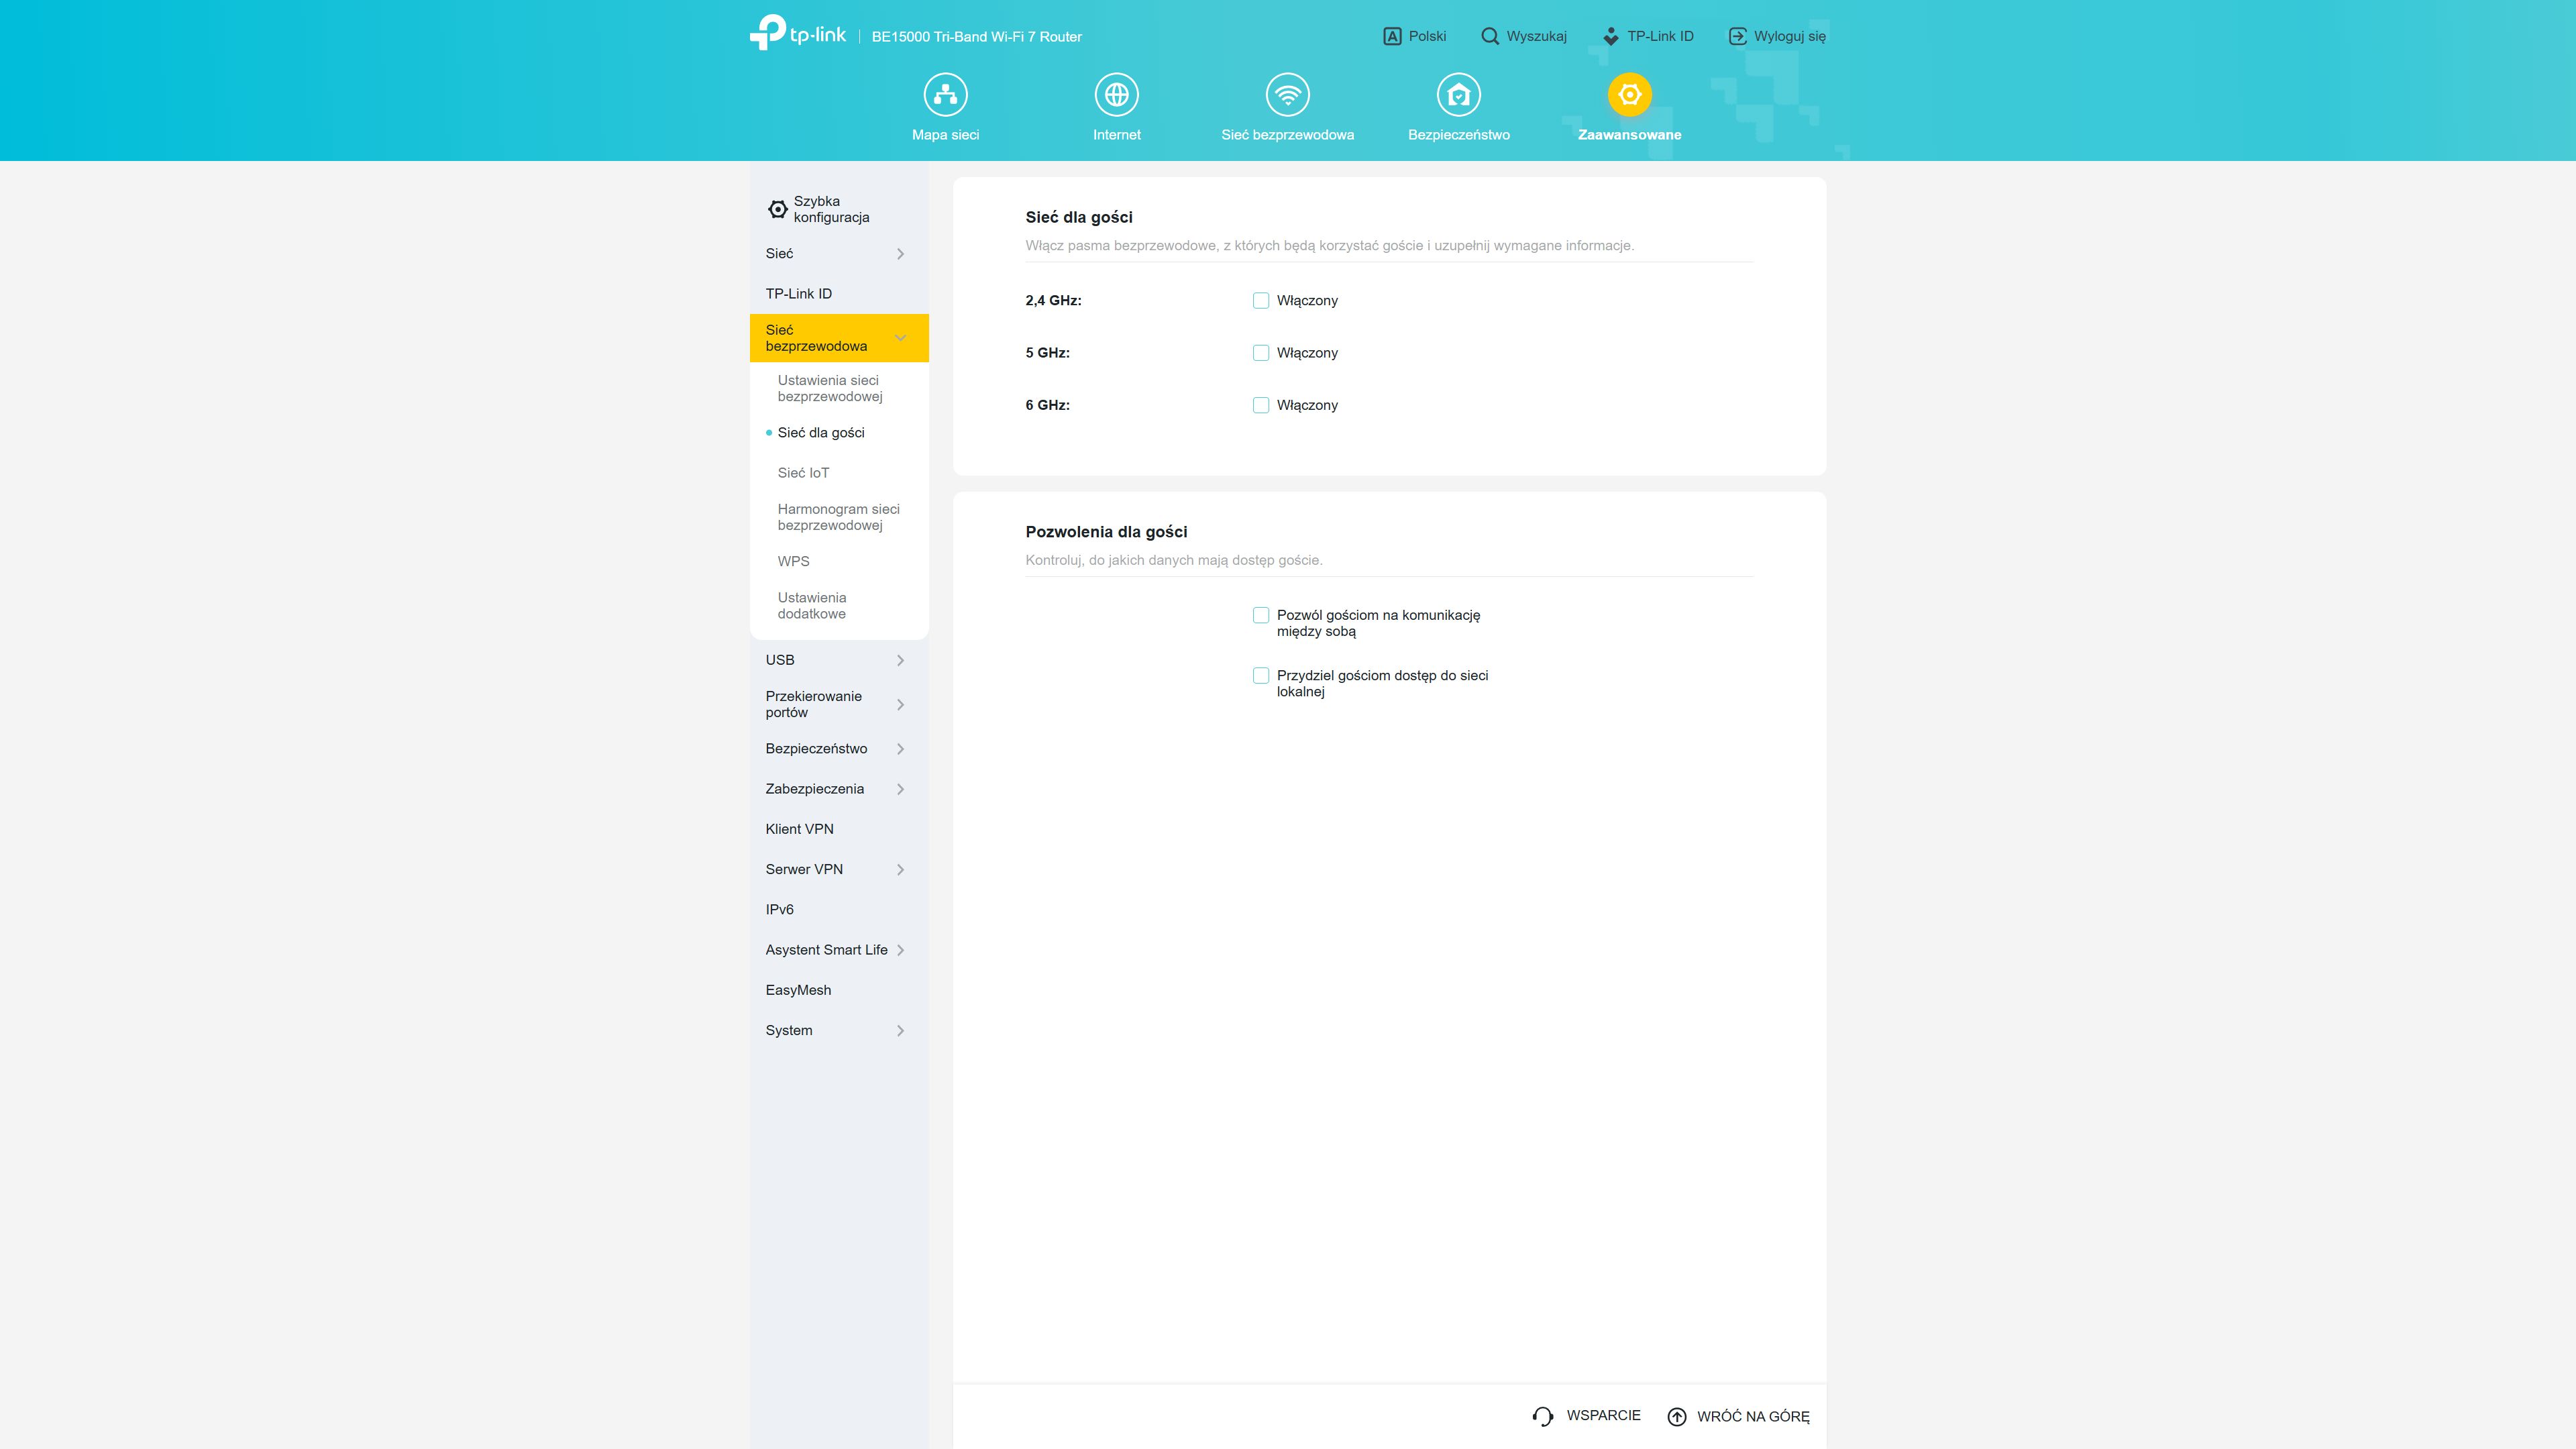Open the Sieć IoT submenu item
Viewport: 2576px width, 1449px height.
click(x=803, y=473)
